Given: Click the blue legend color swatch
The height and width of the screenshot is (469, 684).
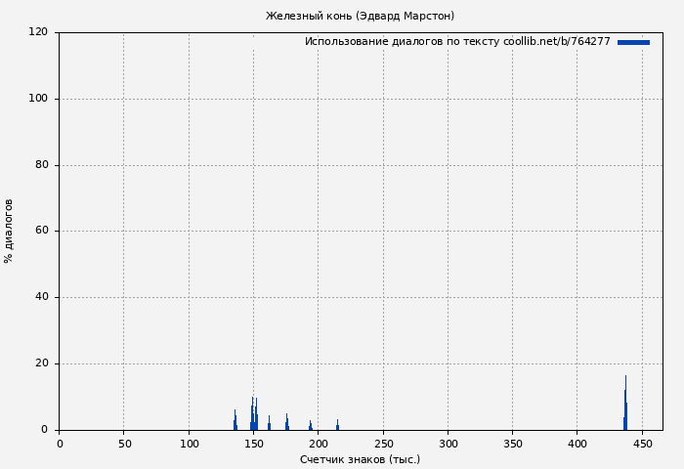Looking at the screenshot, I should pyautogui.click(x=633, y=42).
